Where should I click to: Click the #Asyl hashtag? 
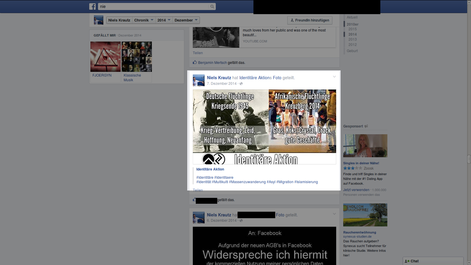click(271, 182)
